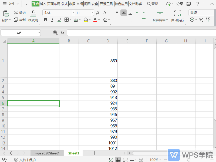Open the font name dropdown
Screen dimensions: 216x162
coord(73,13)
